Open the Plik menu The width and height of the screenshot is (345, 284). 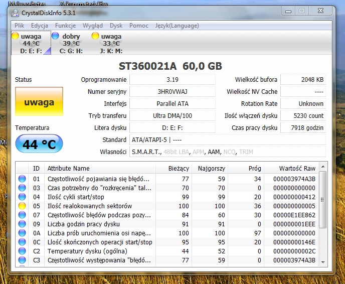pos(19,26)
